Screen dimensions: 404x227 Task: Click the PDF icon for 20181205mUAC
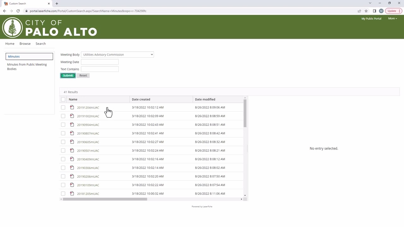coord(72,193)
